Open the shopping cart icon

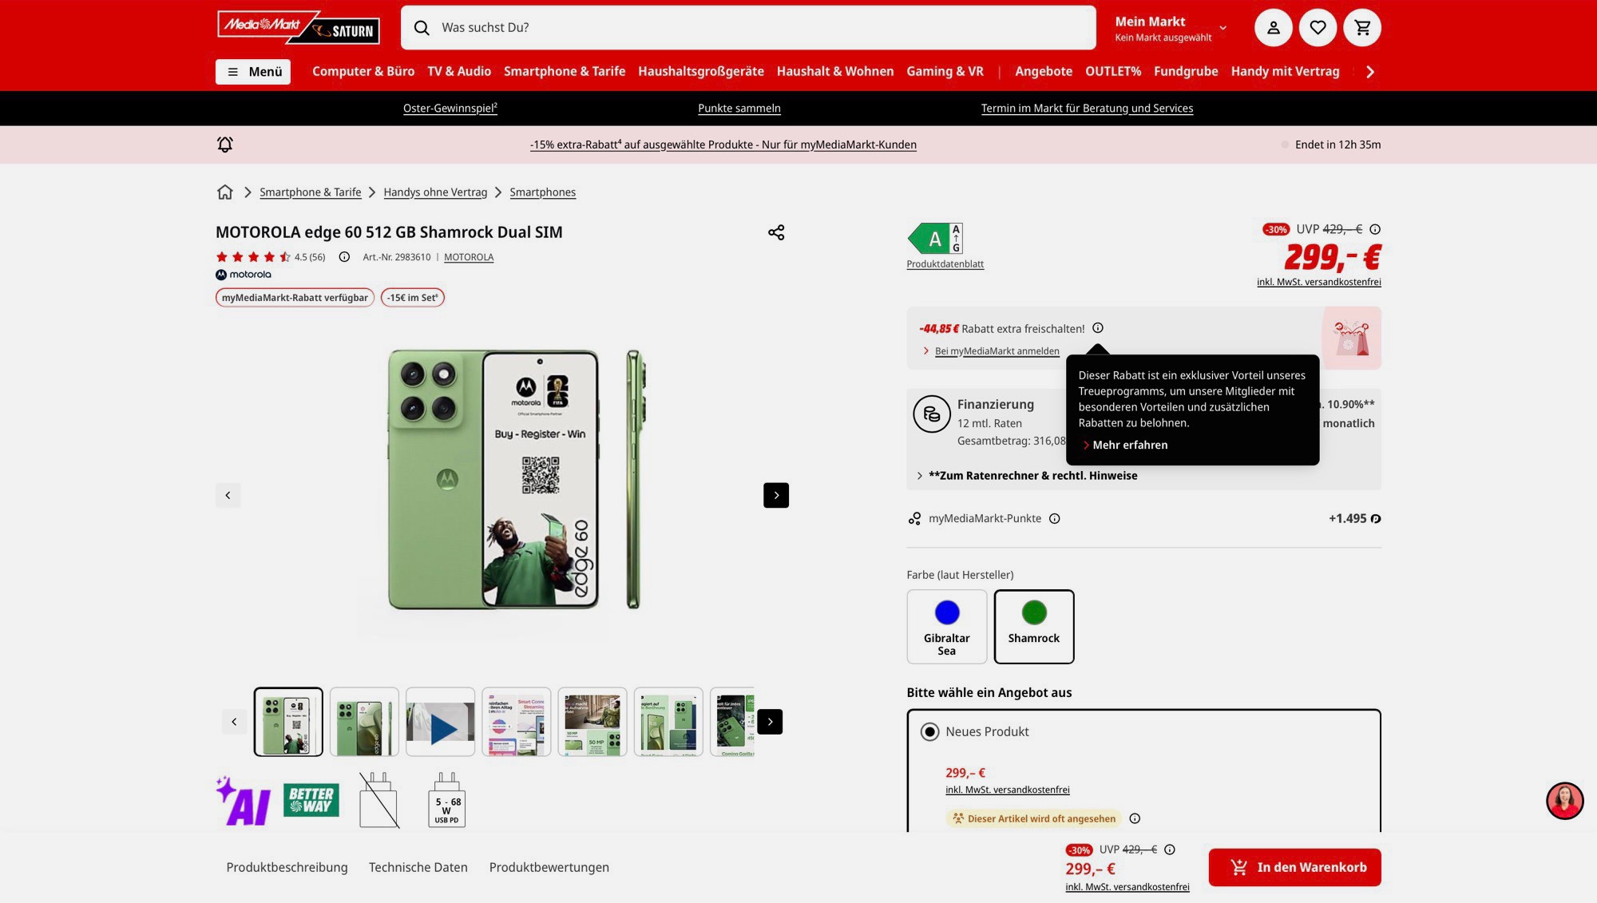(1362, 28)
